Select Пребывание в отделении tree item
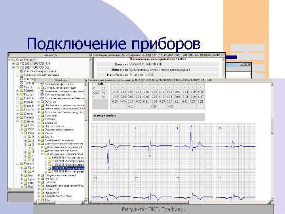Viewport: 285px width, 214px height. click(65, 185)
